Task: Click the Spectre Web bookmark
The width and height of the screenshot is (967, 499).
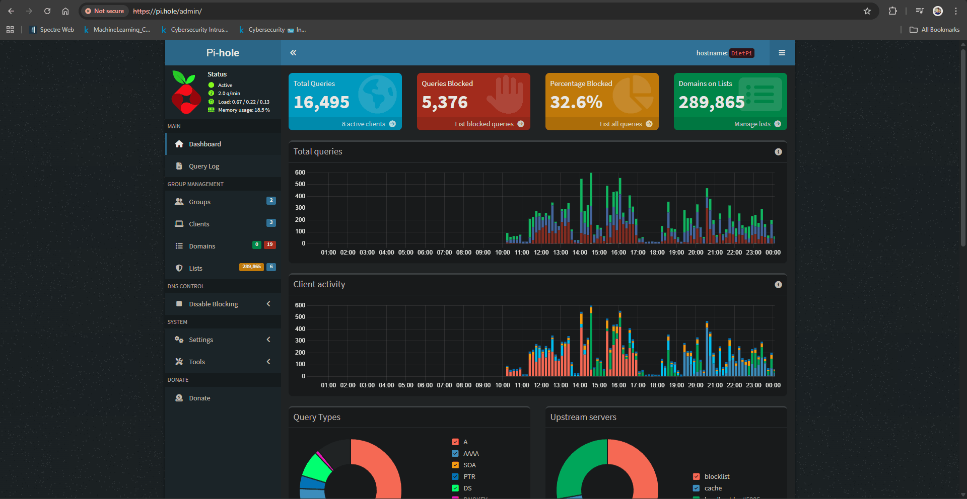Action: pos(52,29)
